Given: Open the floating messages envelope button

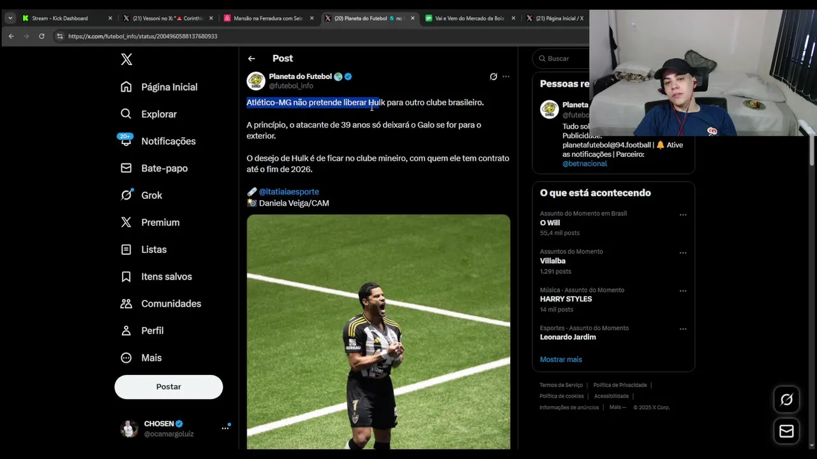Looking at the screenshot, I should coord(786,432).
